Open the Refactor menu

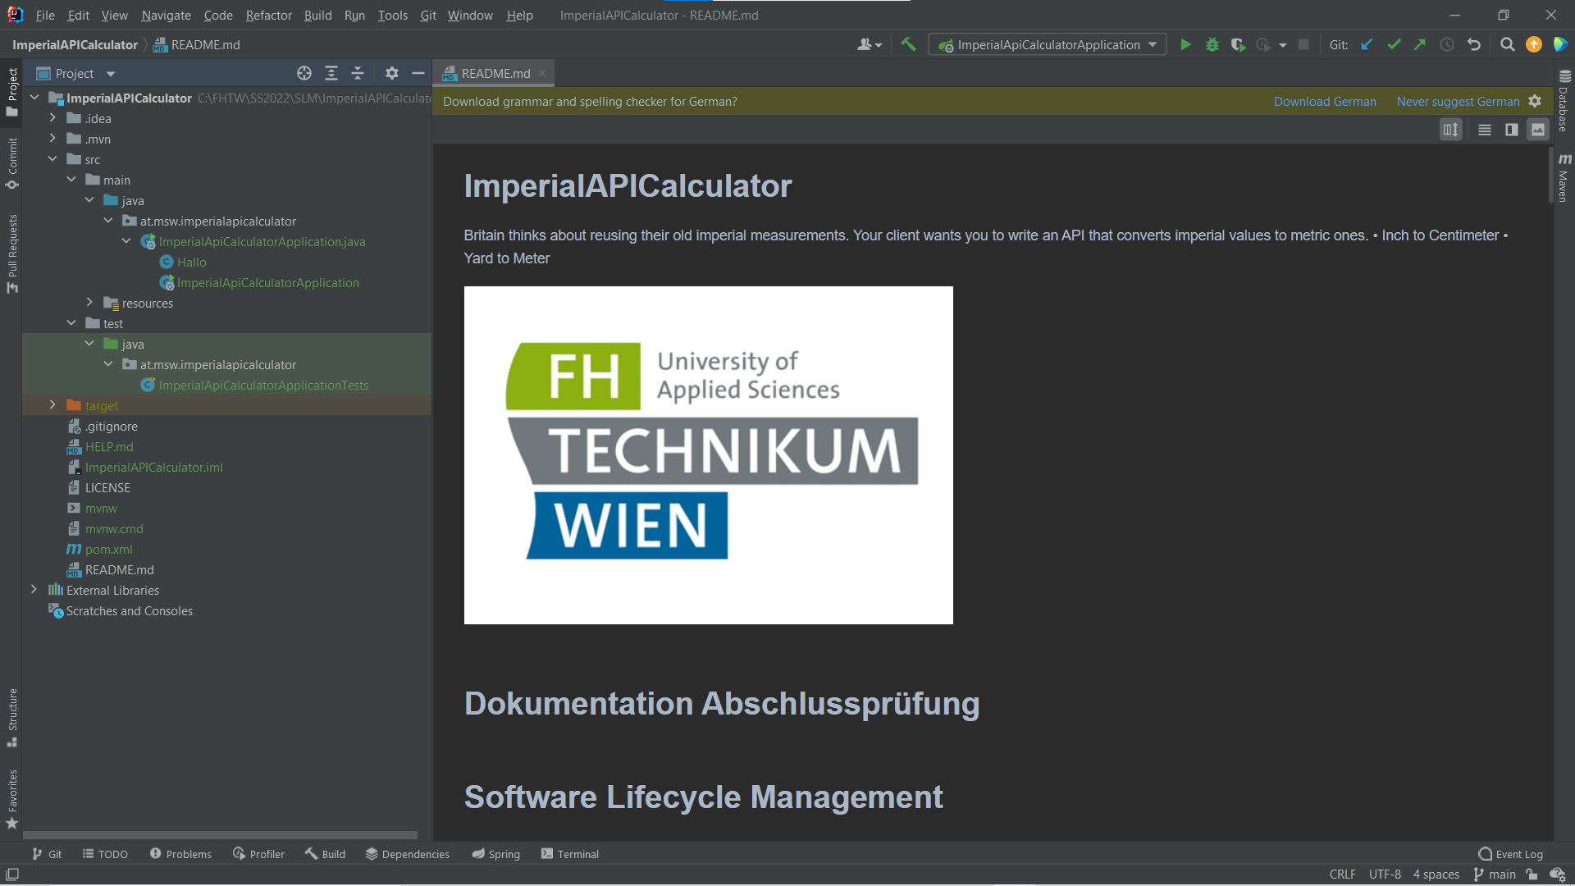point(268,16)
